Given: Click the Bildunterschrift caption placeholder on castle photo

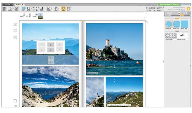Looking at the screenshot, I should [x=93, y=73].
